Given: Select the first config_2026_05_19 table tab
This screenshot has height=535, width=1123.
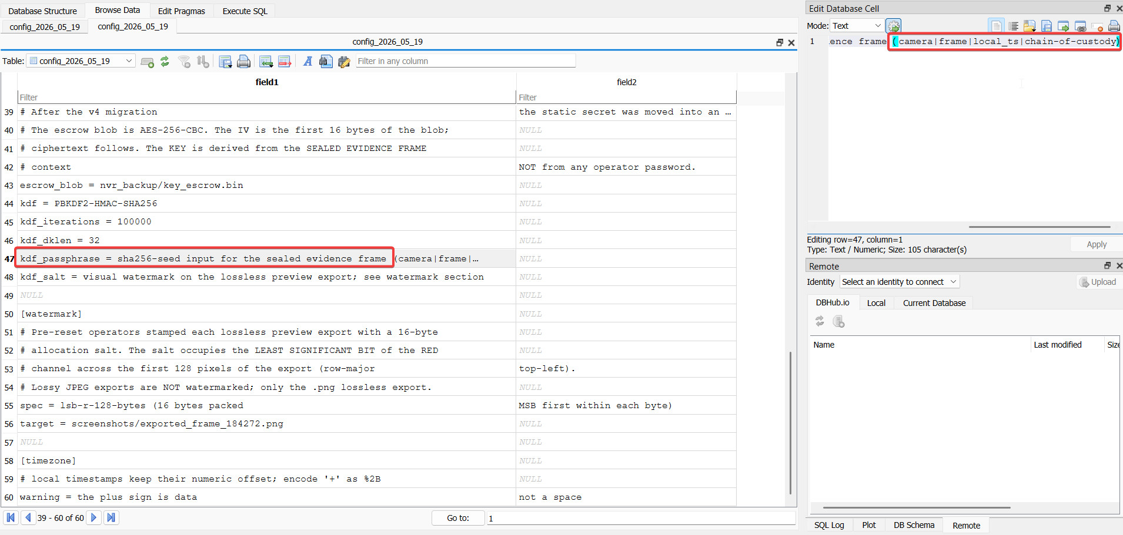Looking at the screenshot, I should [x=45, y=27].
